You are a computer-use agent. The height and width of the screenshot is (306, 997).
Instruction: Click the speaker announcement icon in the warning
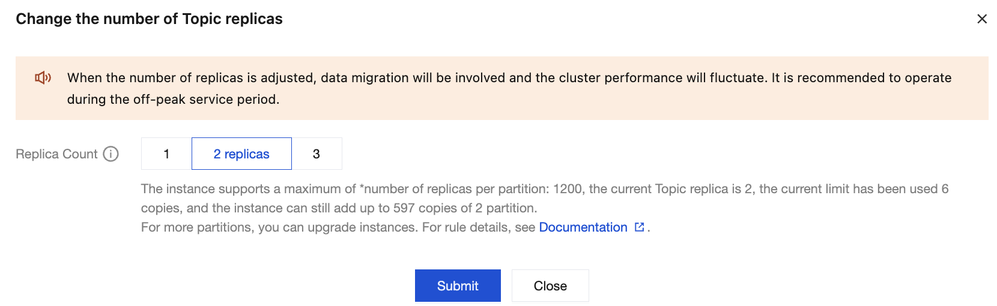click(43, 78)
